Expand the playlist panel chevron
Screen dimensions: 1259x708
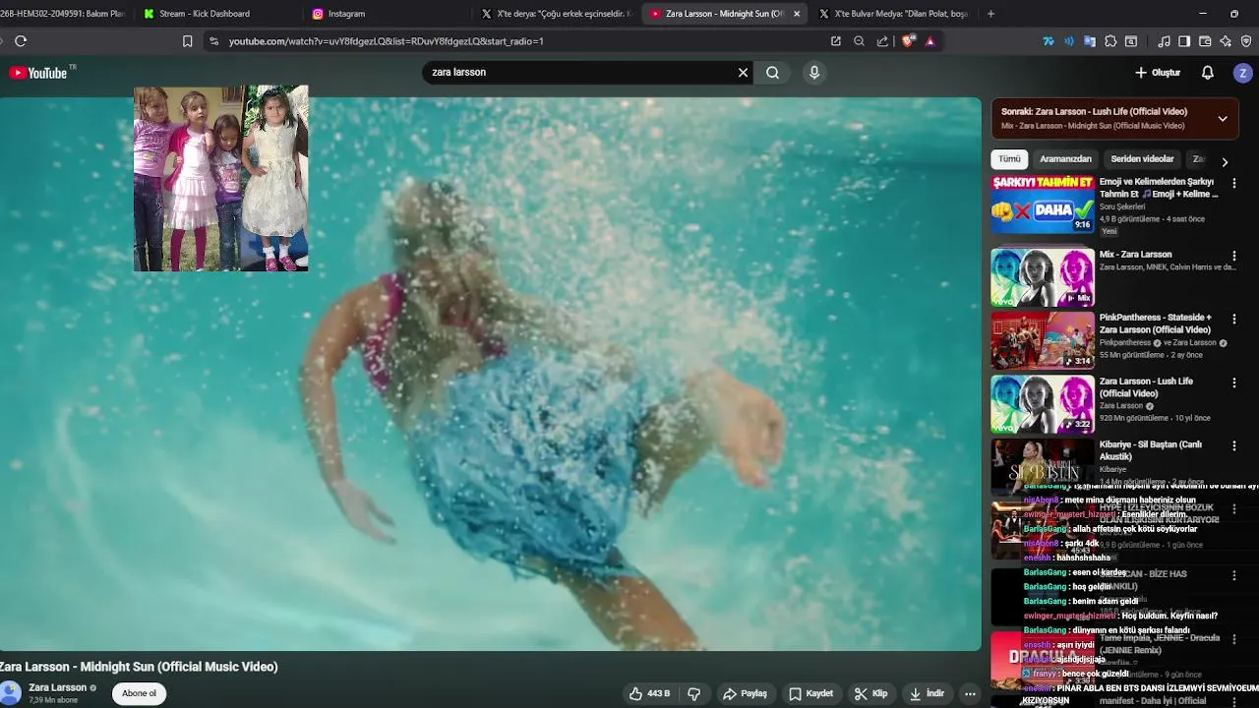[1223, 119]
